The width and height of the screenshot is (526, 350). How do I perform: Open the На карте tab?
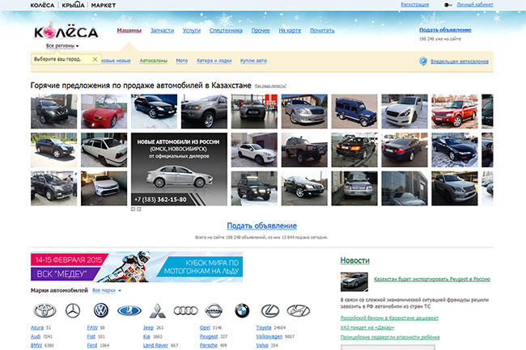pyautogui.click(x=290, y=31)
